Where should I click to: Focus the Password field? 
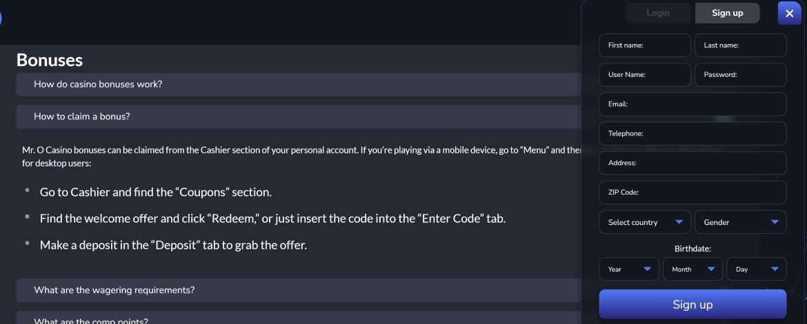(x=740, y=75)
